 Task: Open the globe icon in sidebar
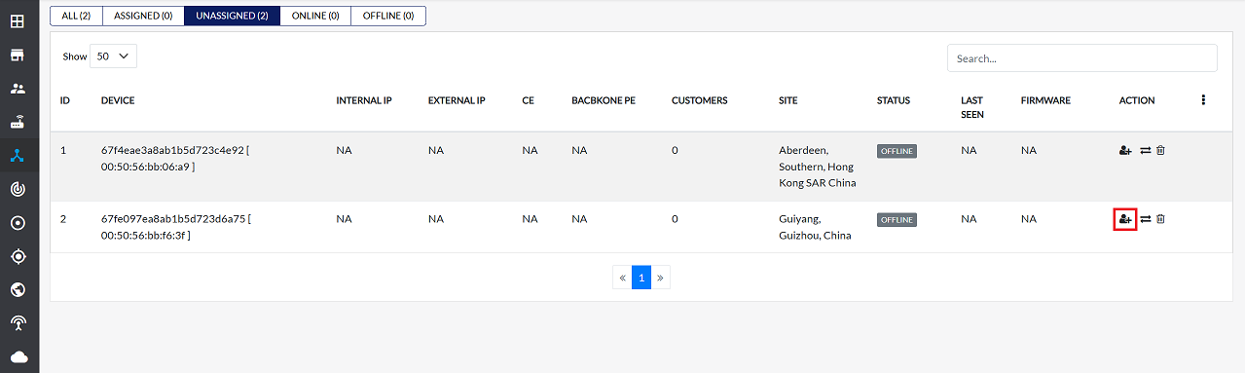click(x=18, y=289)
